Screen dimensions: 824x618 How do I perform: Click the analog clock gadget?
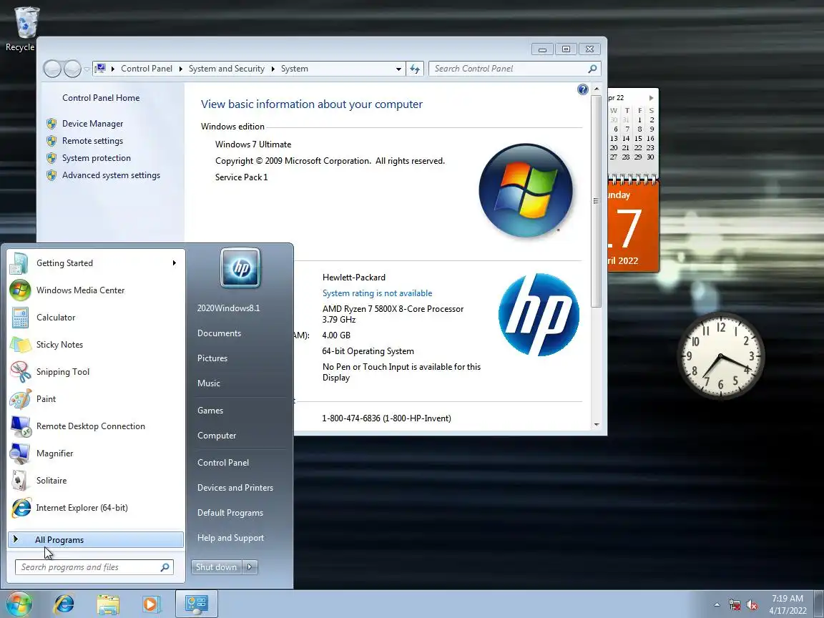720,355
